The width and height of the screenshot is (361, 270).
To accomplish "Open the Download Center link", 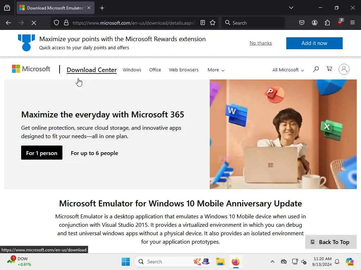I will [x=92, y=70].
